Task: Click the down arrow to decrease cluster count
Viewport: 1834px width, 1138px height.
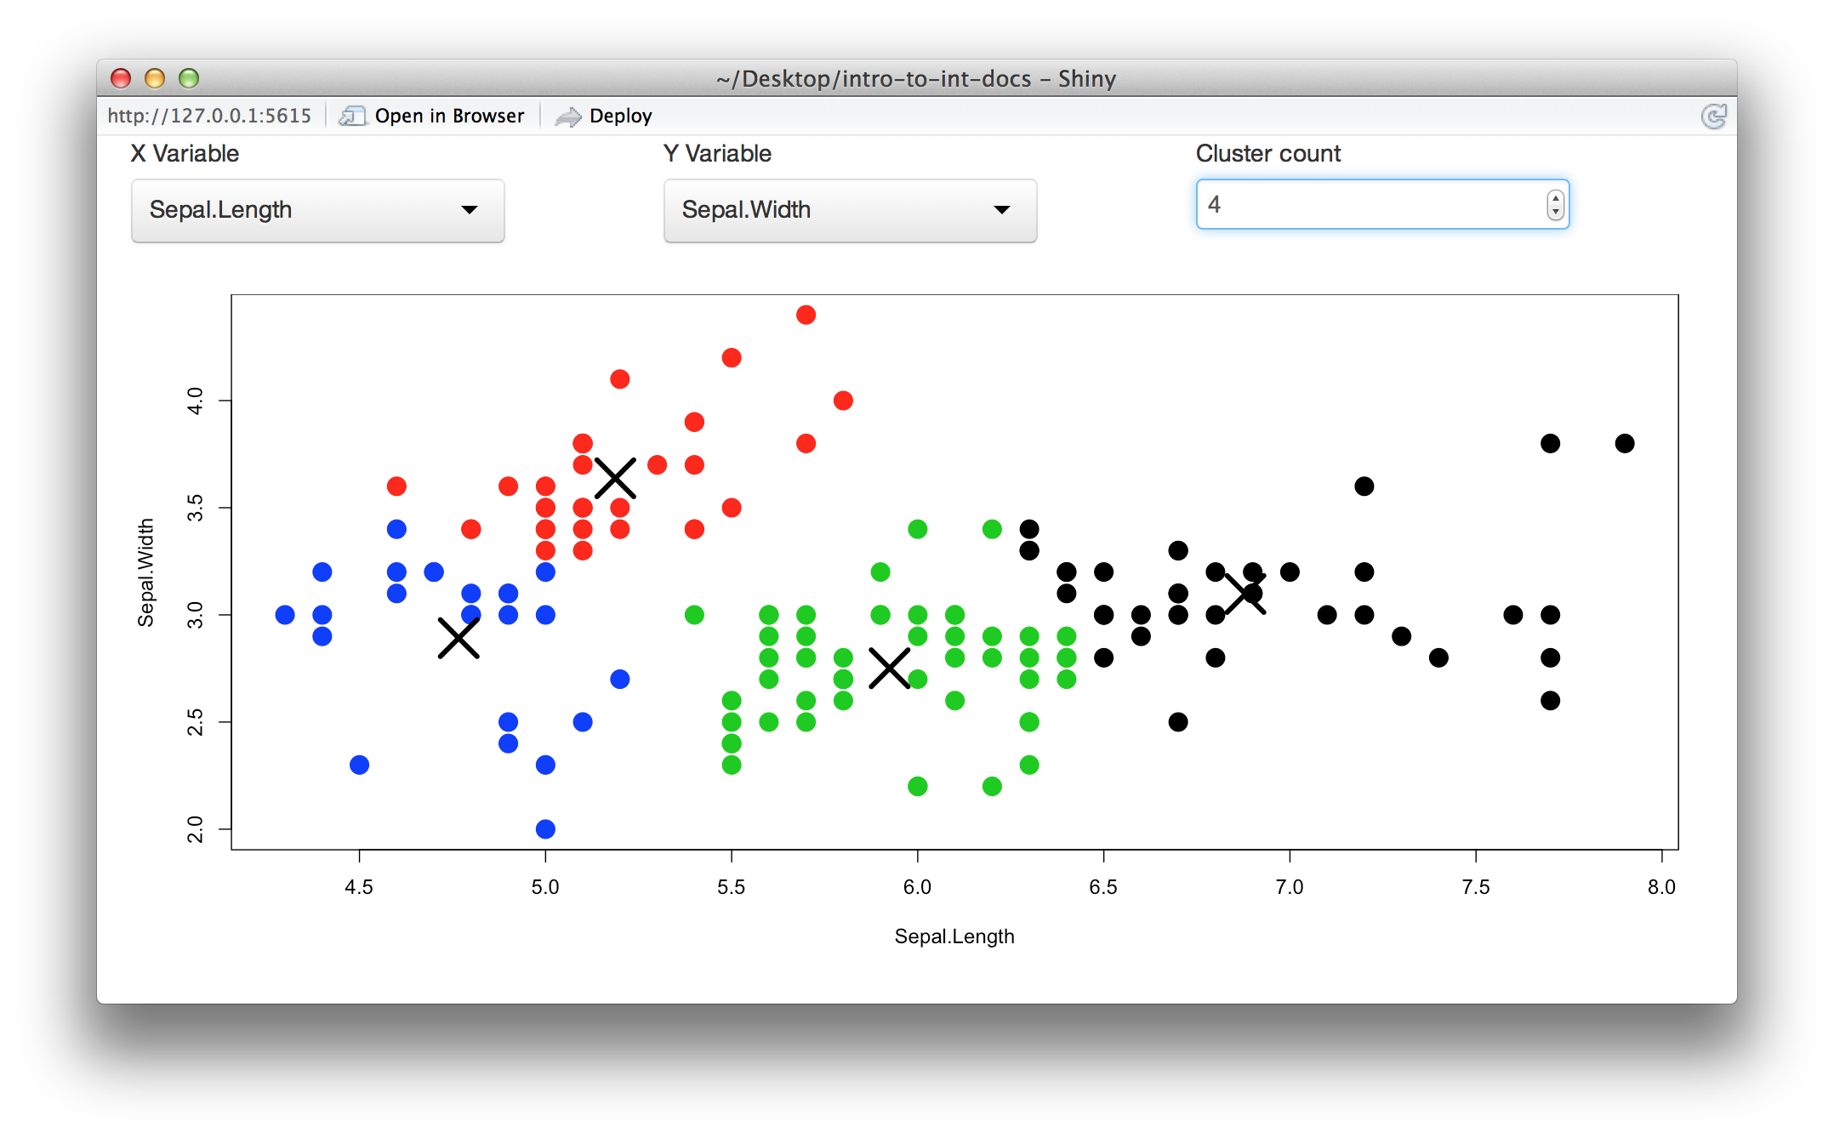Action: (1554, 212)
